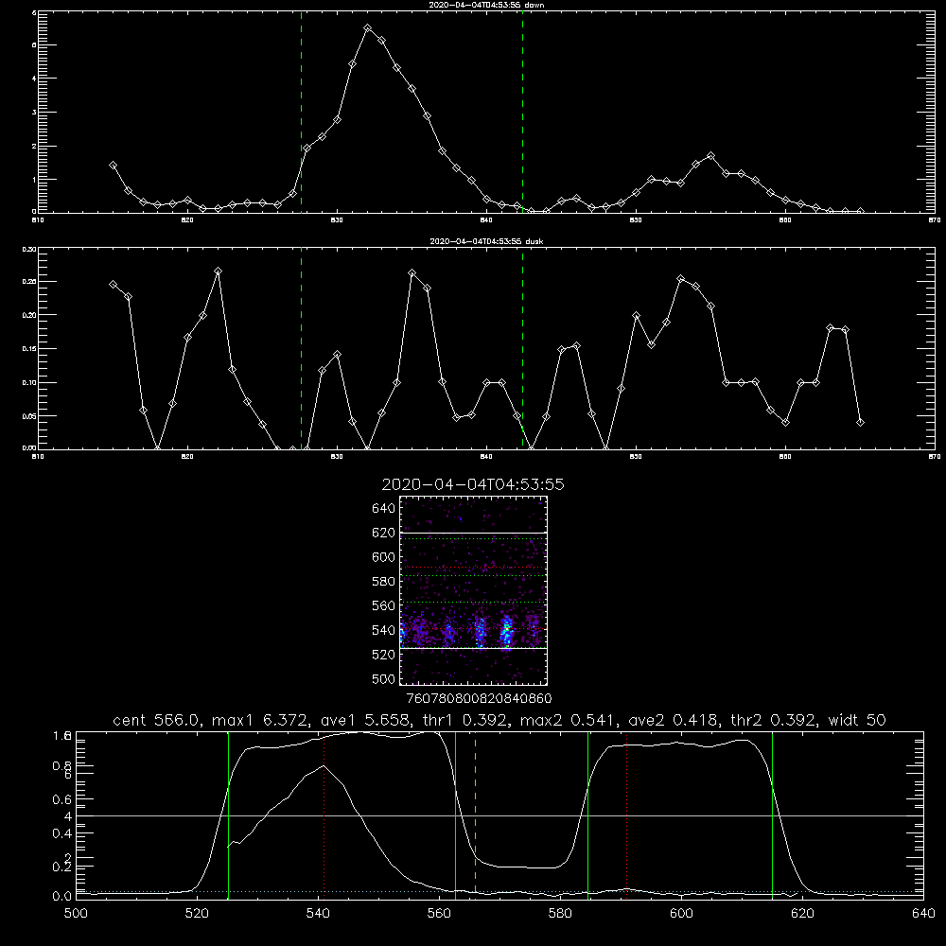Select the red dotted line near 591 in the bottom plot

(627, 815)
